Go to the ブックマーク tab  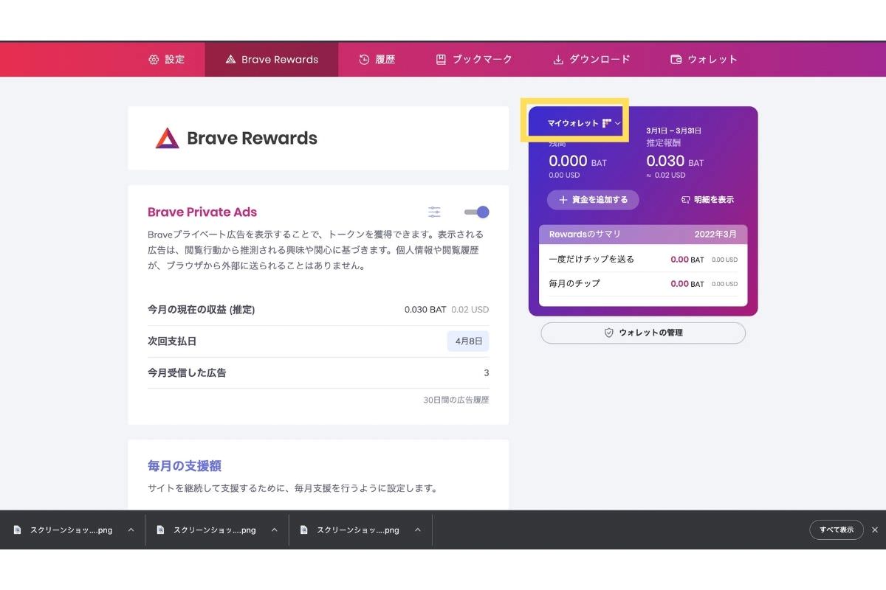(x=473, y=59)
